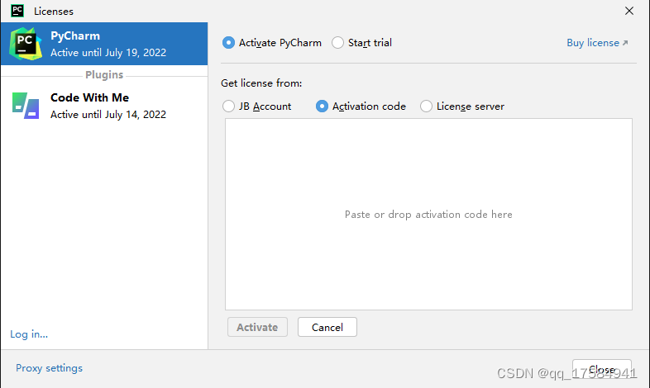Open Proxy settings
The height and width of the screenshot is (388, 650).
coord(50,368)
